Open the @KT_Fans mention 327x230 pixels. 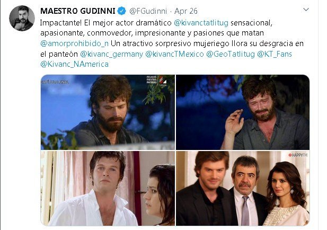[275, 54]
